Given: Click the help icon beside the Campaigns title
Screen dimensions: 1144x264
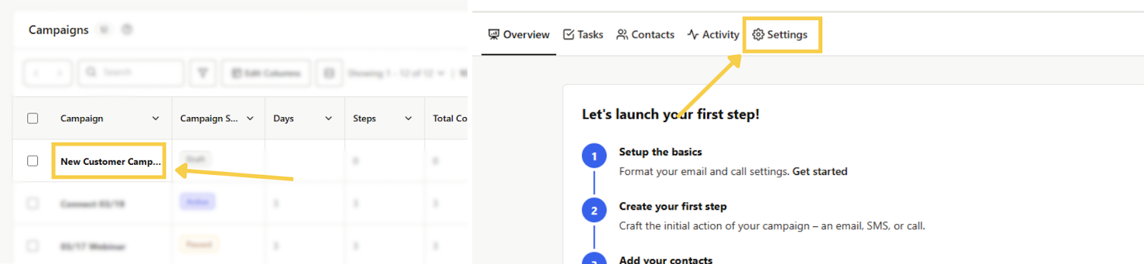Looking at the screenshot, I should click(x=127, y=29).
